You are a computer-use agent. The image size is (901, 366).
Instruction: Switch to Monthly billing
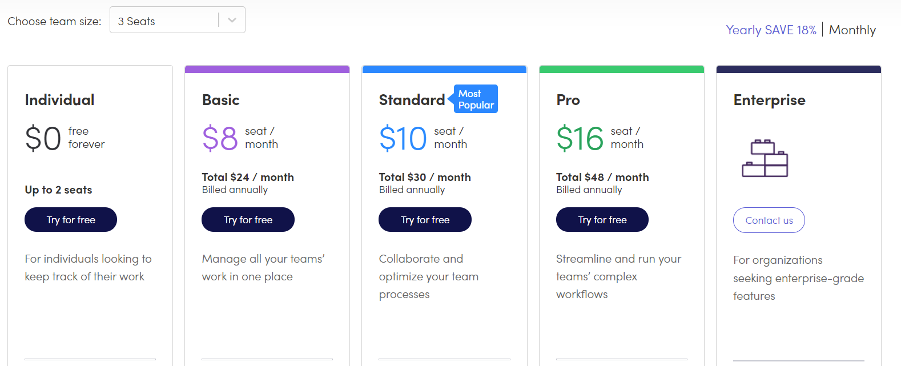click(852, 30)
